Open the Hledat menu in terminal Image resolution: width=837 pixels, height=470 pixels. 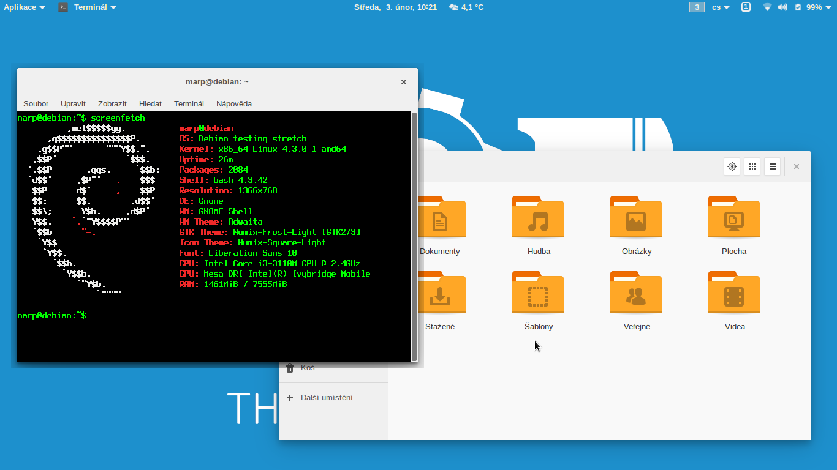(150, 104)
